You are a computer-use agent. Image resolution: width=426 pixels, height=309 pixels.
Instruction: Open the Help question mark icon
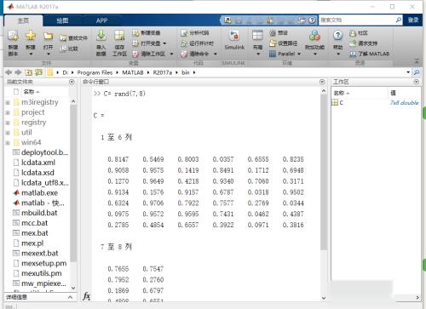tap(337, 36)
